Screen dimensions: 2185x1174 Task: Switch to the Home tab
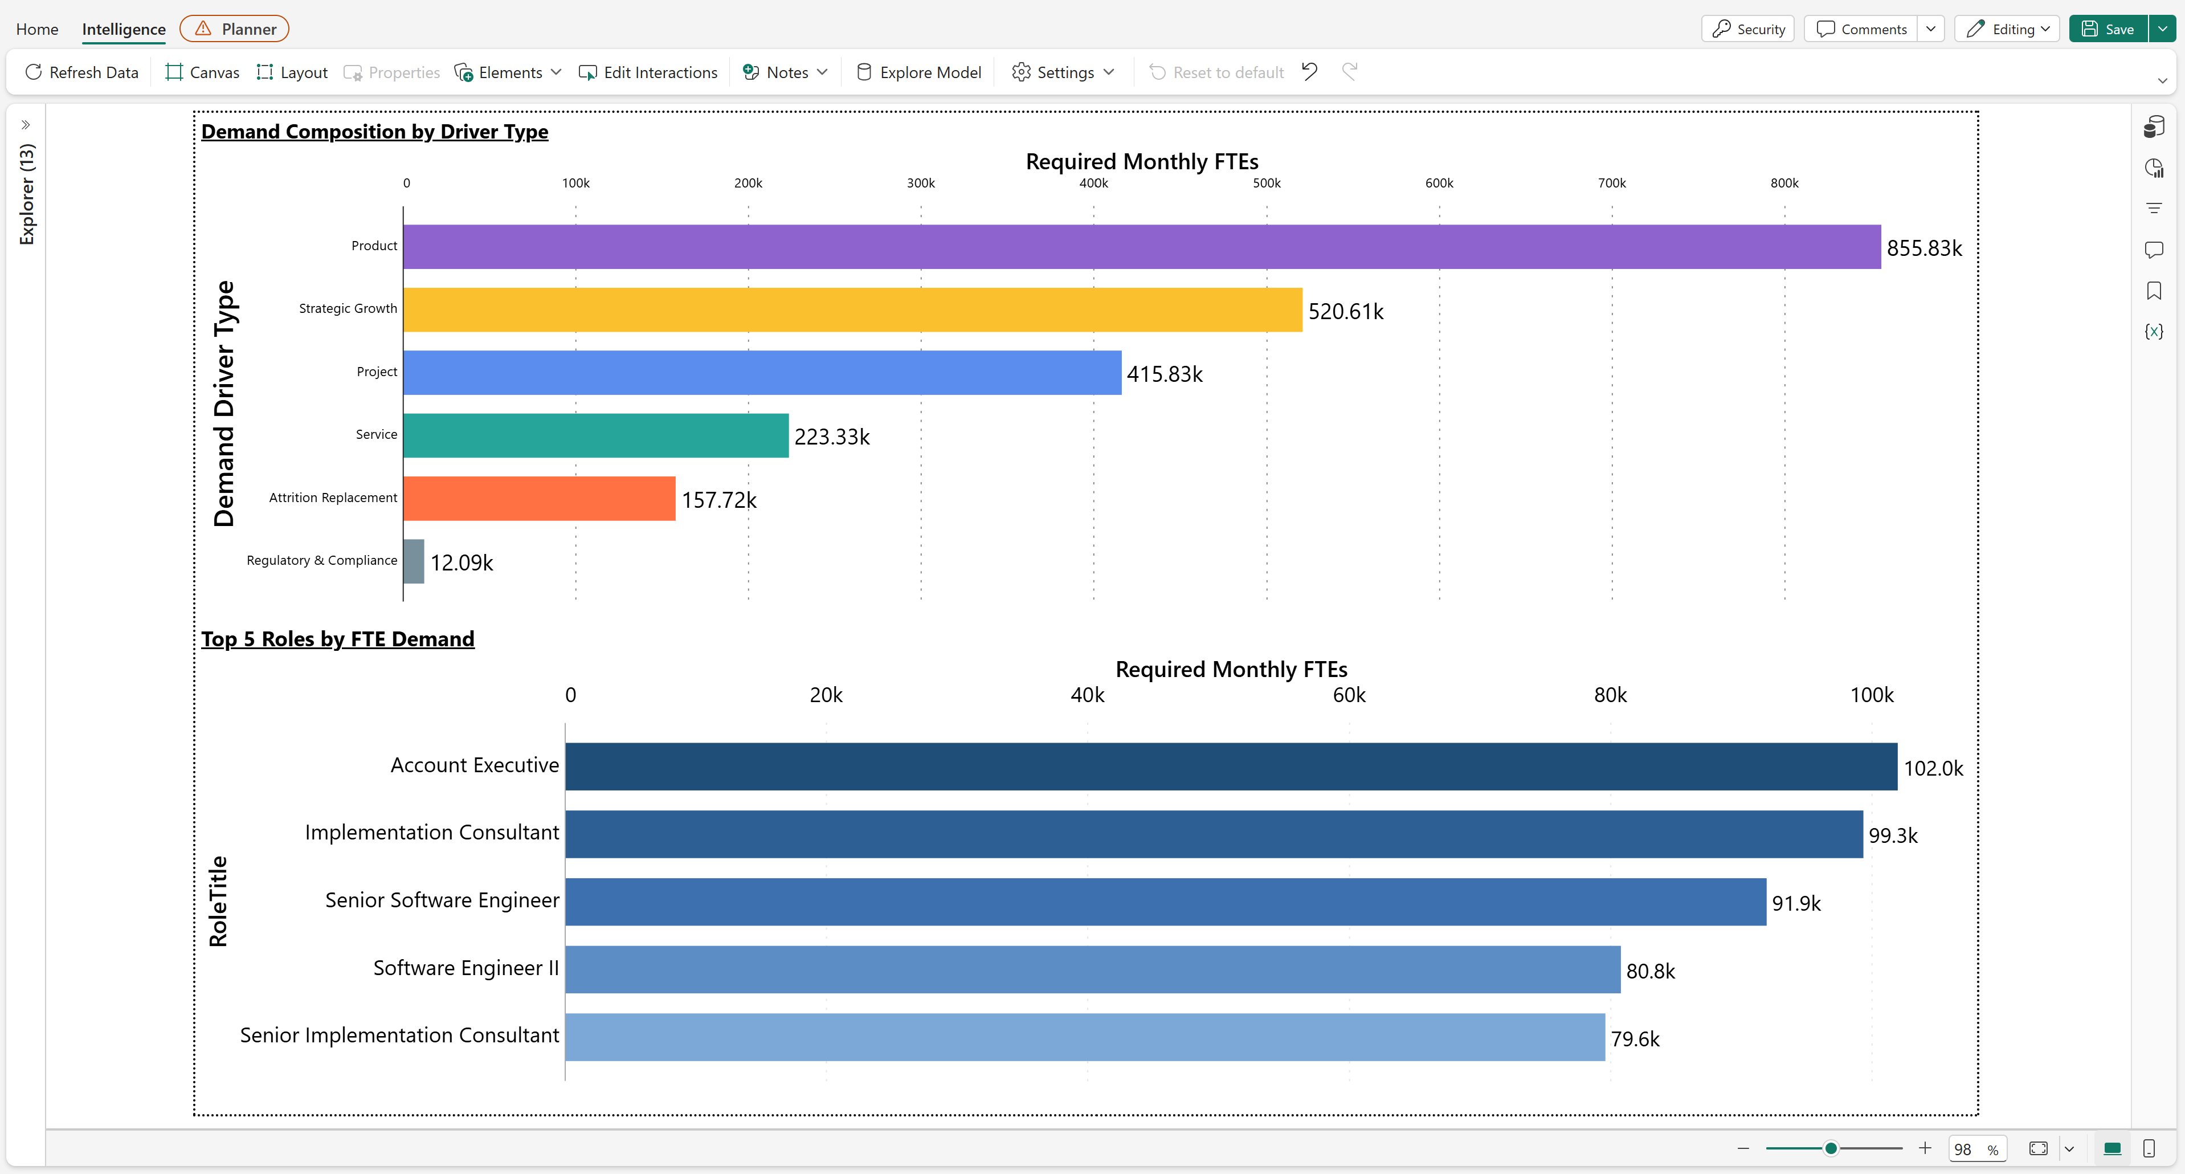38,29
